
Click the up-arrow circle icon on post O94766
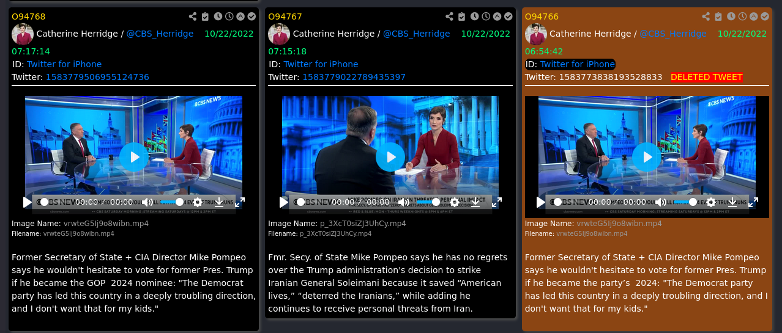(753, 16)
